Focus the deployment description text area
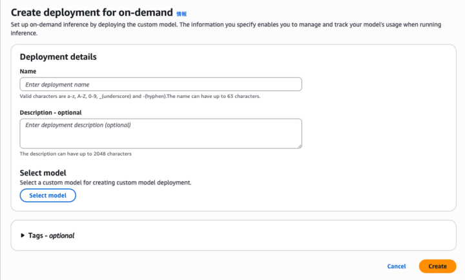465x280 pixels. tap(161, 133)
